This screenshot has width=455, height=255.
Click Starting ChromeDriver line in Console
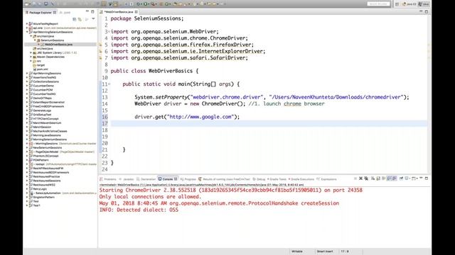tap(230, 191)
